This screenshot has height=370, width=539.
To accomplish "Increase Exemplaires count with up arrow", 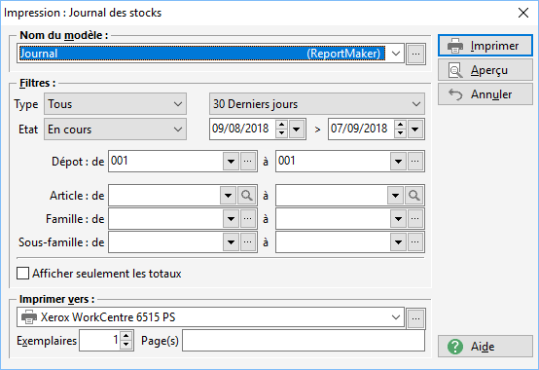I will tap(126, 336).
